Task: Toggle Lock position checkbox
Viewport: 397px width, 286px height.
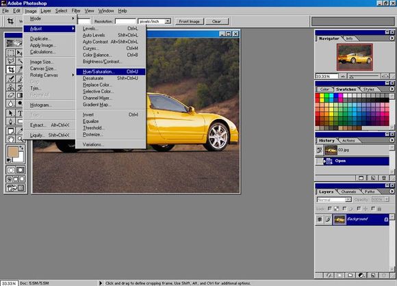Action: click(359, 209)
